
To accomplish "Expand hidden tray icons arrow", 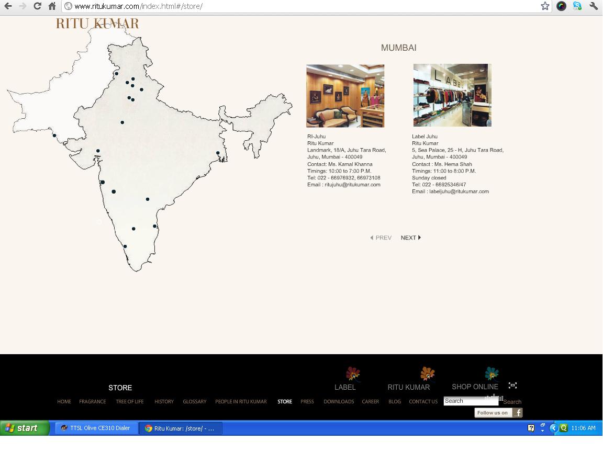I will 553,428.
